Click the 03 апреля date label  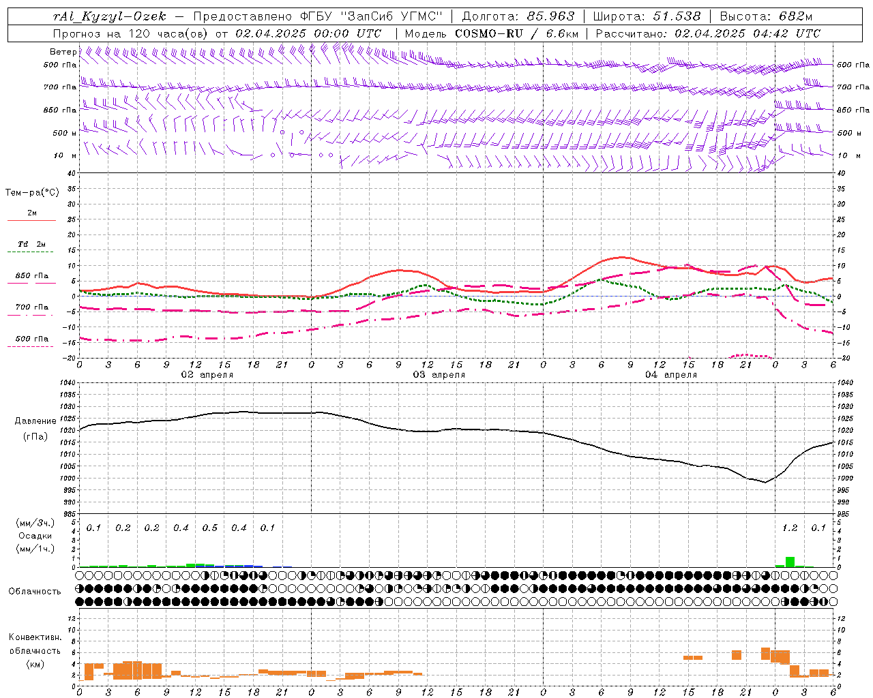click(x=439, y=375)
